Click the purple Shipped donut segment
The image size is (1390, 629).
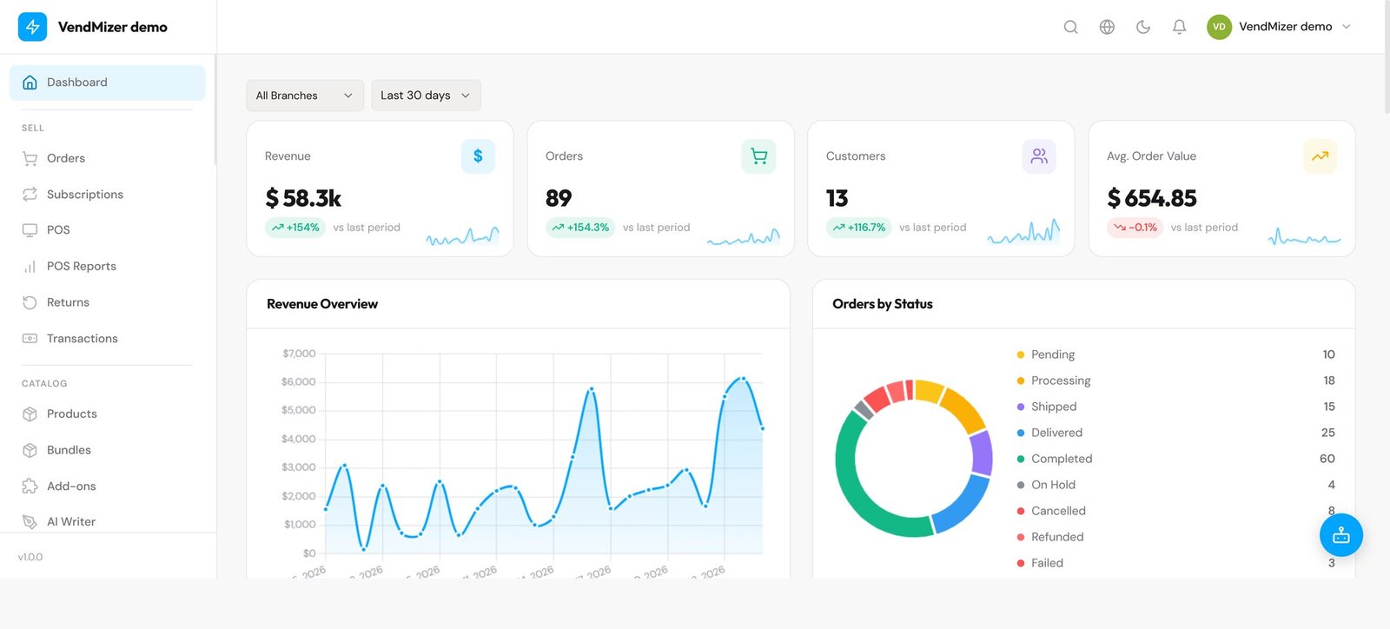point(982,453)
